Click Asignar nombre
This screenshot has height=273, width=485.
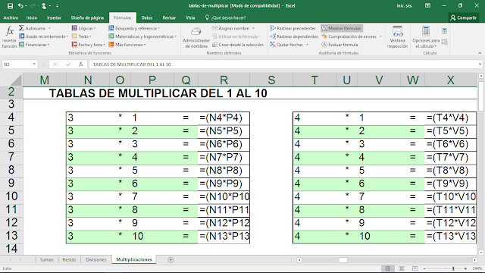(230, 28)
